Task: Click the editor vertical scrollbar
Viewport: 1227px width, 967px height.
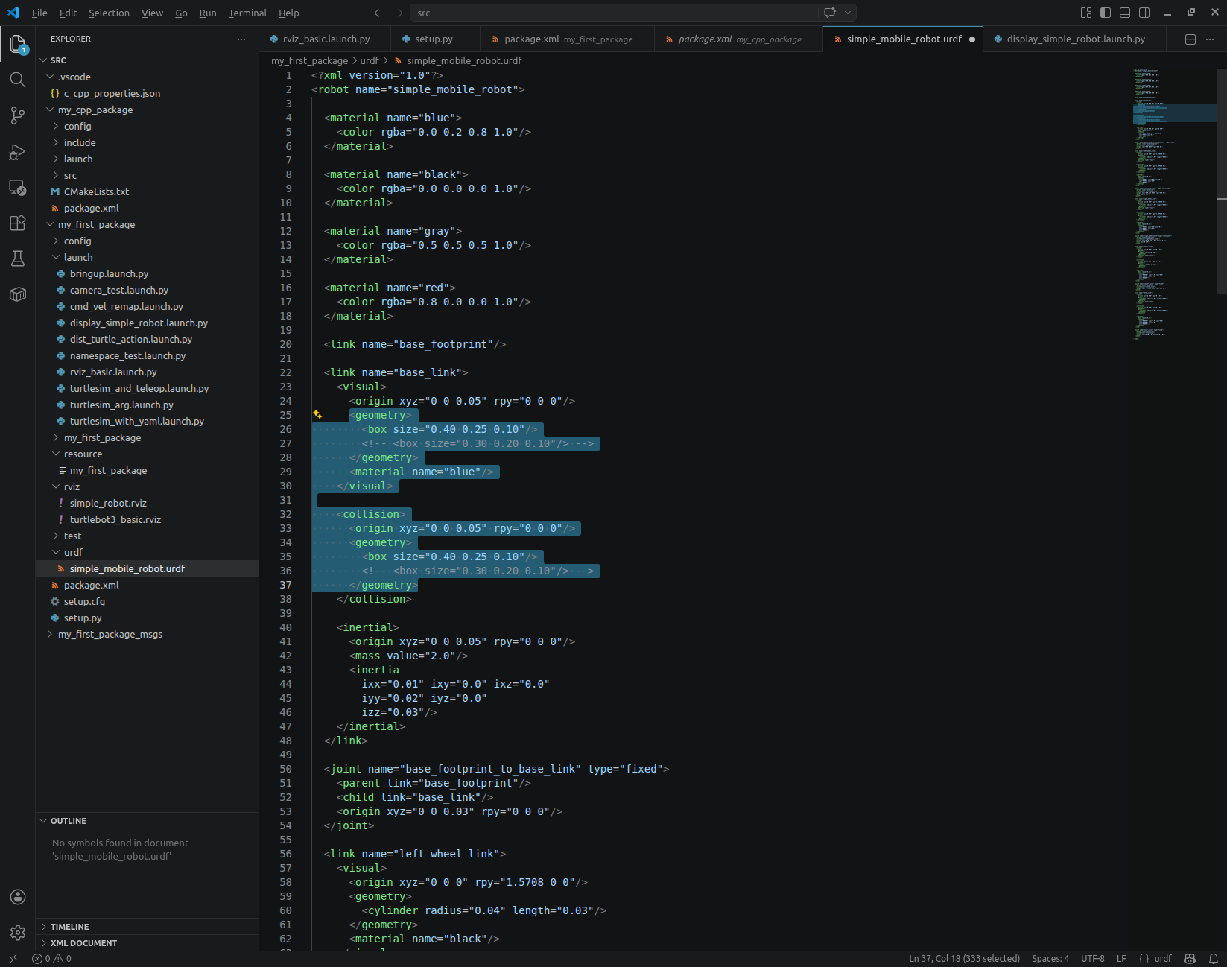Action: pos(1222,180)
